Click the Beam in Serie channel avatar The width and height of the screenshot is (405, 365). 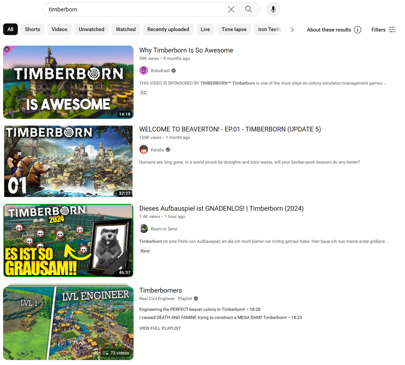[144, 229]
